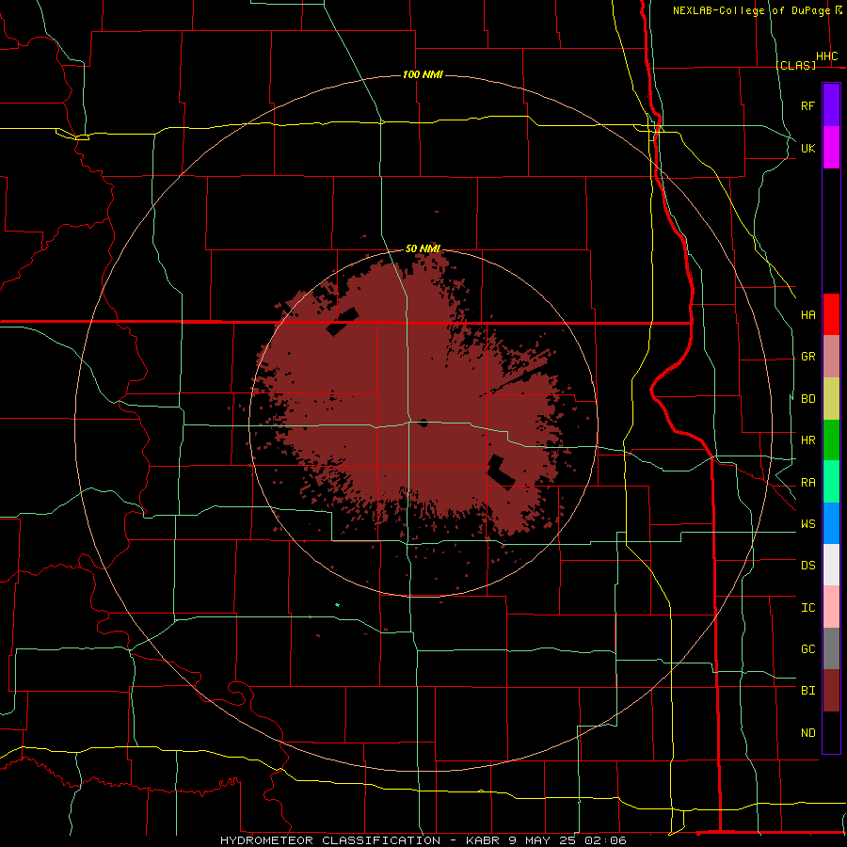Click the RA legend label
Screen dimensions: 847x847
click(x=808, y=483)
